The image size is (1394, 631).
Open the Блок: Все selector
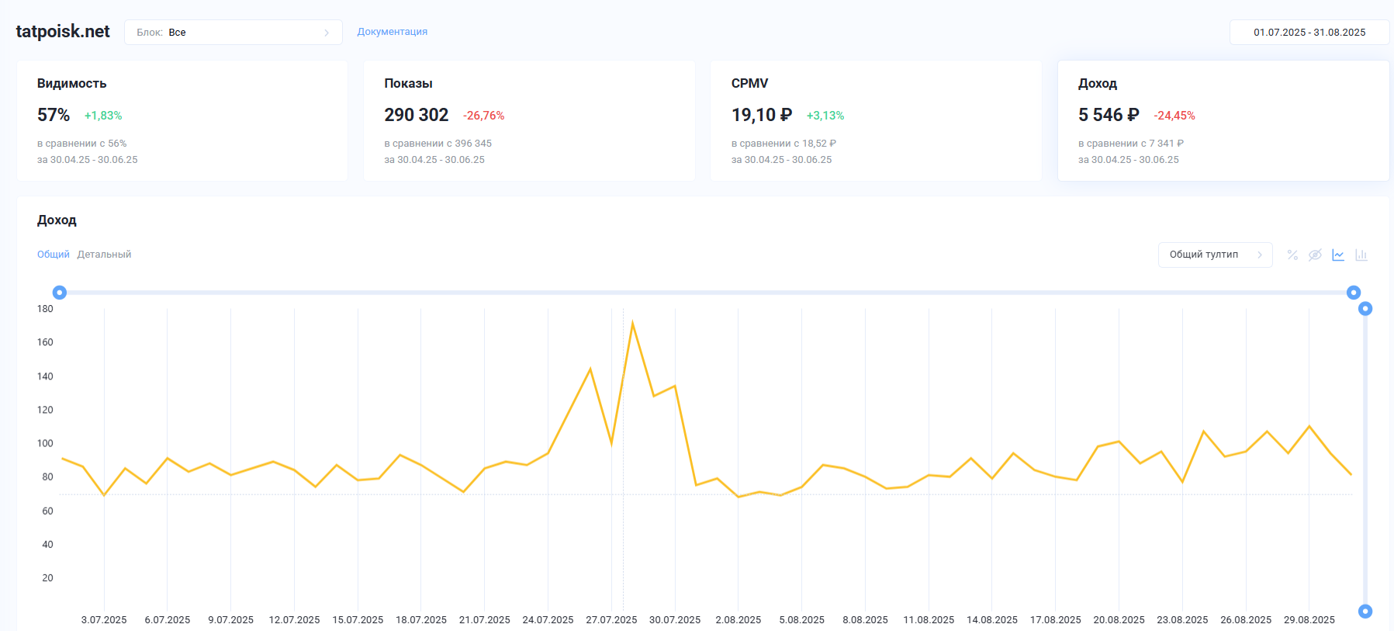pos(233,33)
